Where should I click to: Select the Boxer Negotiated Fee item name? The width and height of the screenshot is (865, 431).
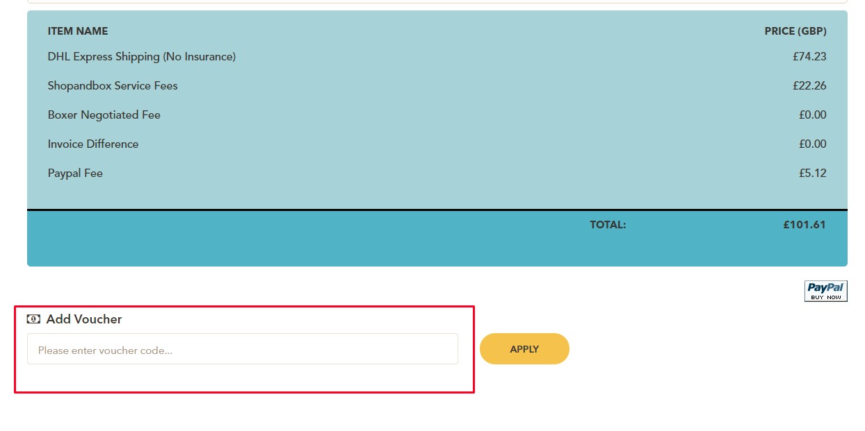tap(104, 115)
